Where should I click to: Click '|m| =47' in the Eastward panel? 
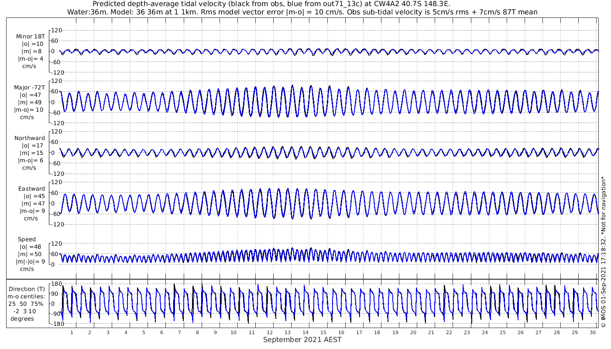tap(34, 204)
